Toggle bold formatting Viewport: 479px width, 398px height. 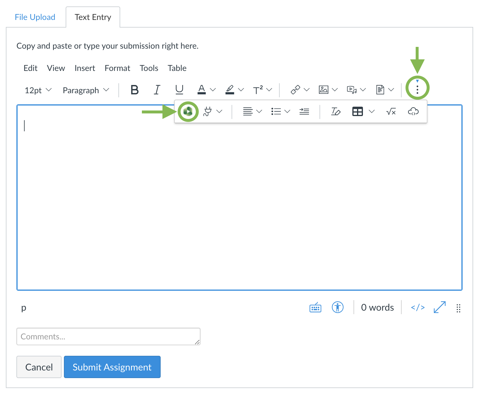point(135,90)
